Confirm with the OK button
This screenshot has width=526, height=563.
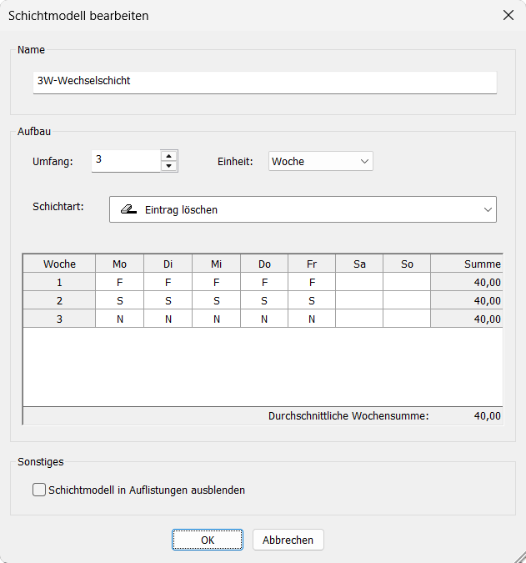tap(208, 540)
